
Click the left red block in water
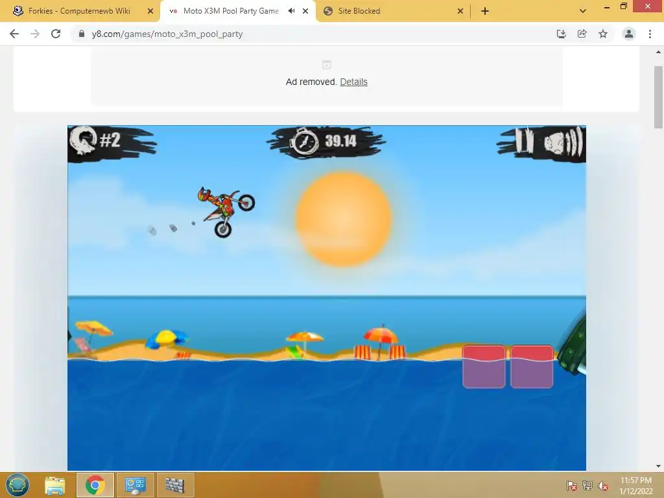(x=484, y=367)
